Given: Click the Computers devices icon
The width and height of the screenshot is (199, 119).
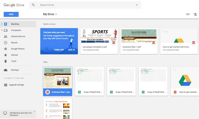Looking at the screenshot, I should (x=6, y=30).
